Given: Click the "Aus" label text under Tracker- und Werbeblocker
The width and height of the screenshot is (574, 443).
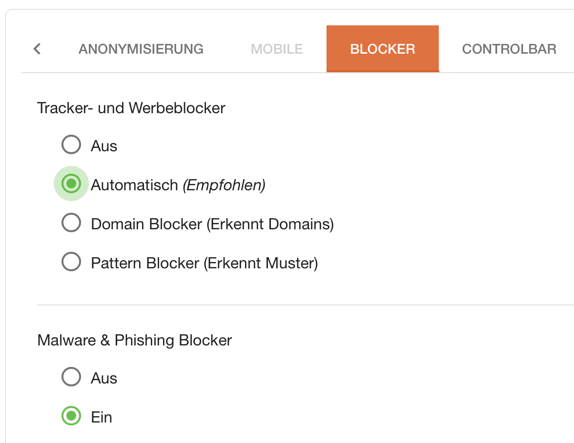Looking at the screenshot, I should point(104,146).
